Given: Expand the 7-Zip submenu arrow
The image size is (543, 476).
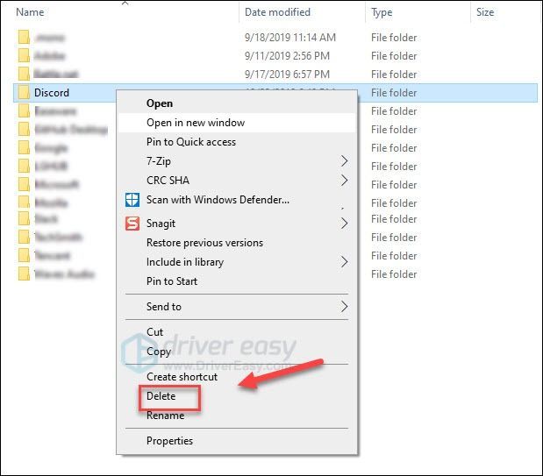Looking at the screenshot, I should click(344, 161).
